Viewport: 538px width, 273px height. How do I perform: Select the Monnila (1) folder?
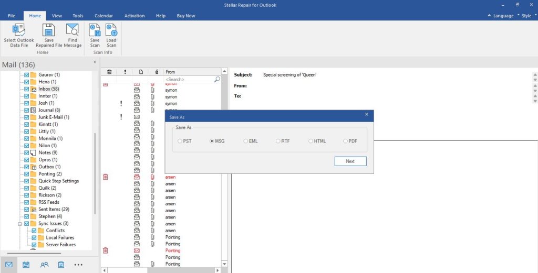[x=50, y=138]
